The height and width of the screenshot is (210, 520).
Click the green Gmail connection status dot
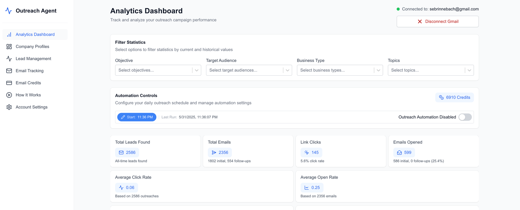coord(398,9)
